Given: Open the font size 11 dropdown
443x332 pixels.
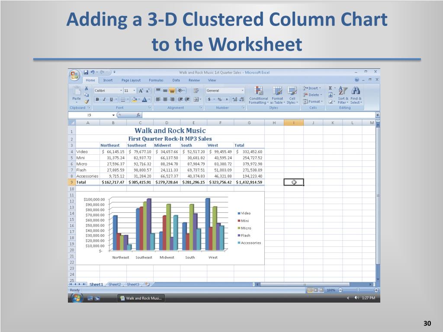Looking at the screenshot, I should click(x=134, y=91).
